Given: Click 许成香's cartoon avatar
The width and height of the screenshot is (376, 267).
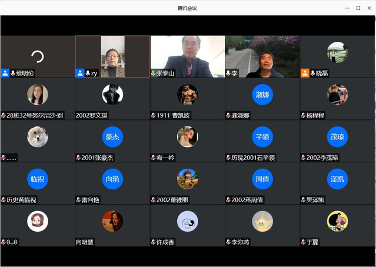Looking at the screenshot, I should (187, 221).
